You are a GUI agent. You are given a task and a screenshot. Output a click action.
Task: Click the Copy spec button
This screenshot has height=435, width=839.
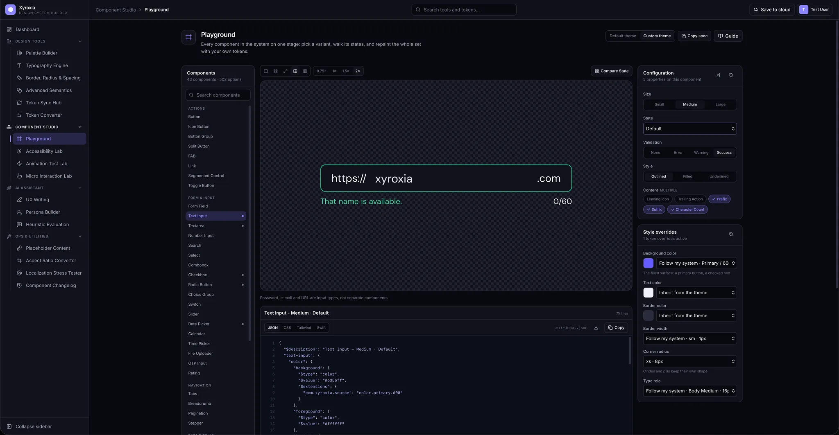694,36
